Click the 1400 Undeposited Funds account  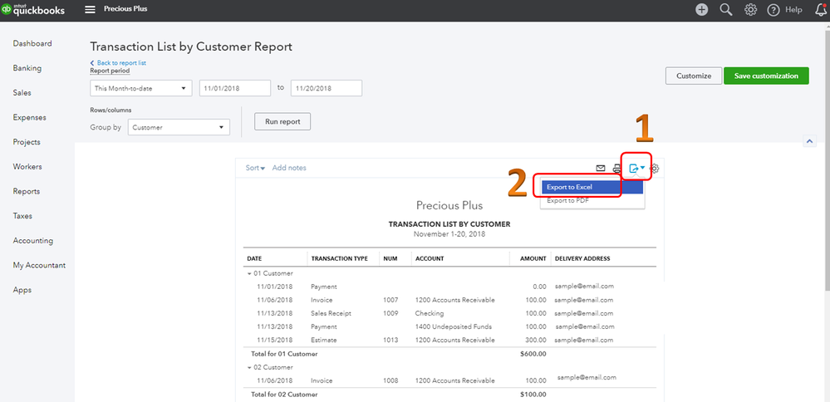454,326
